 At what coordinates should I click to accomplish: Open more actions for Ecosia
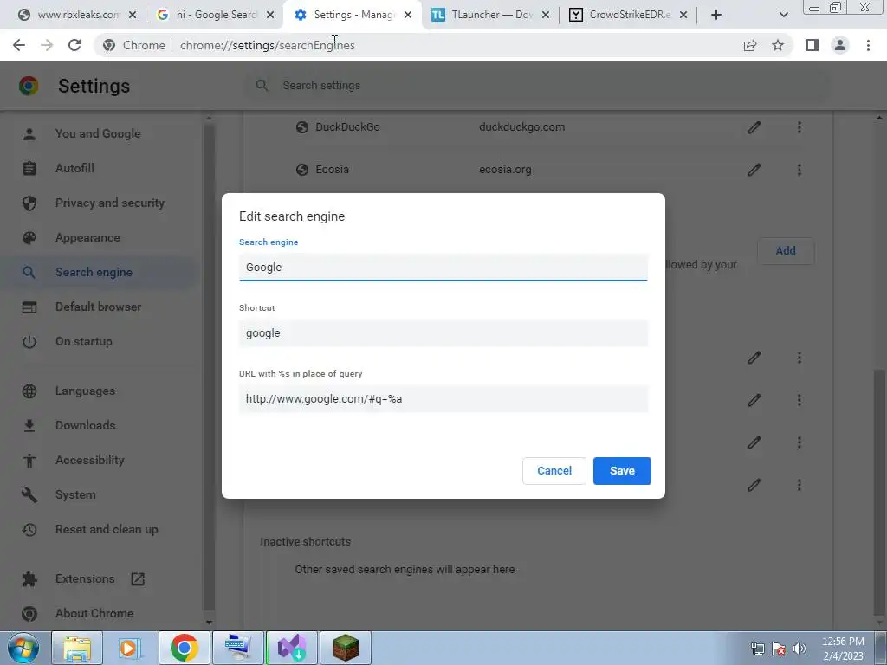pos(800,170)
